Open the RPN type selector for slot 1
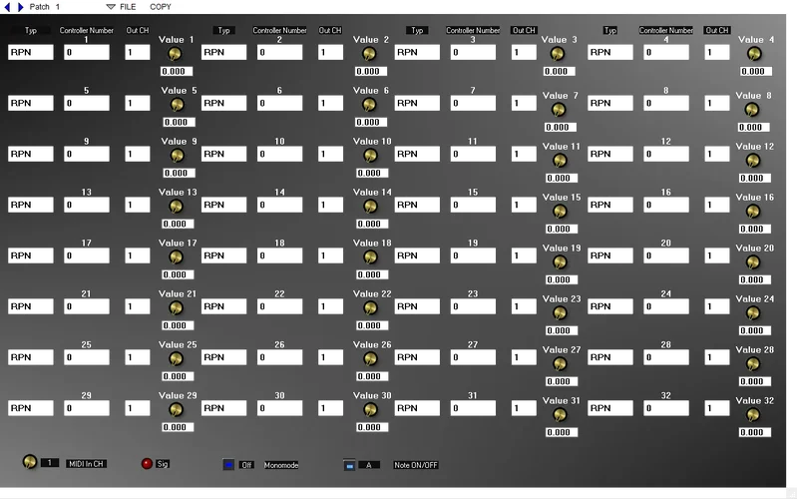This screenshot has height=499, width=797. point(31,52)
